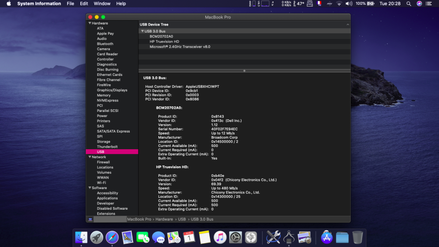Screen dimensions: 439x247
Task: Click the Wi-Fi status icon
Action: coord(339,4)
